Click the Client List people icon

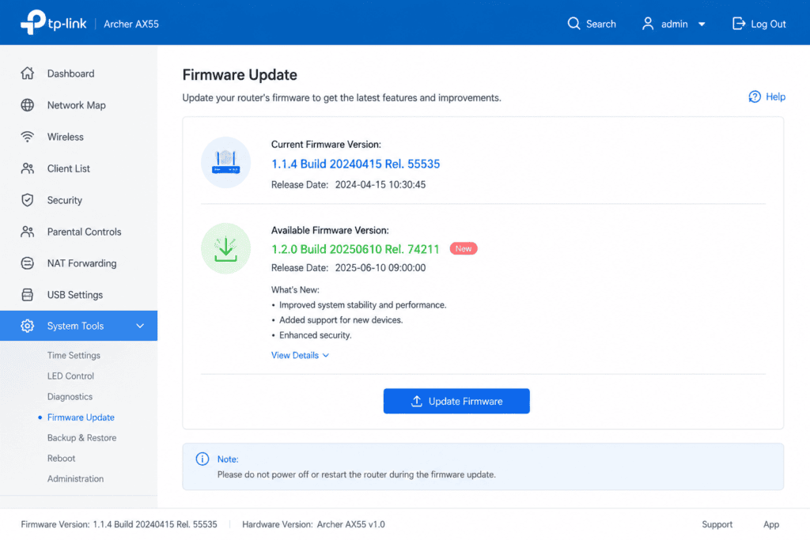click(28, 168)
